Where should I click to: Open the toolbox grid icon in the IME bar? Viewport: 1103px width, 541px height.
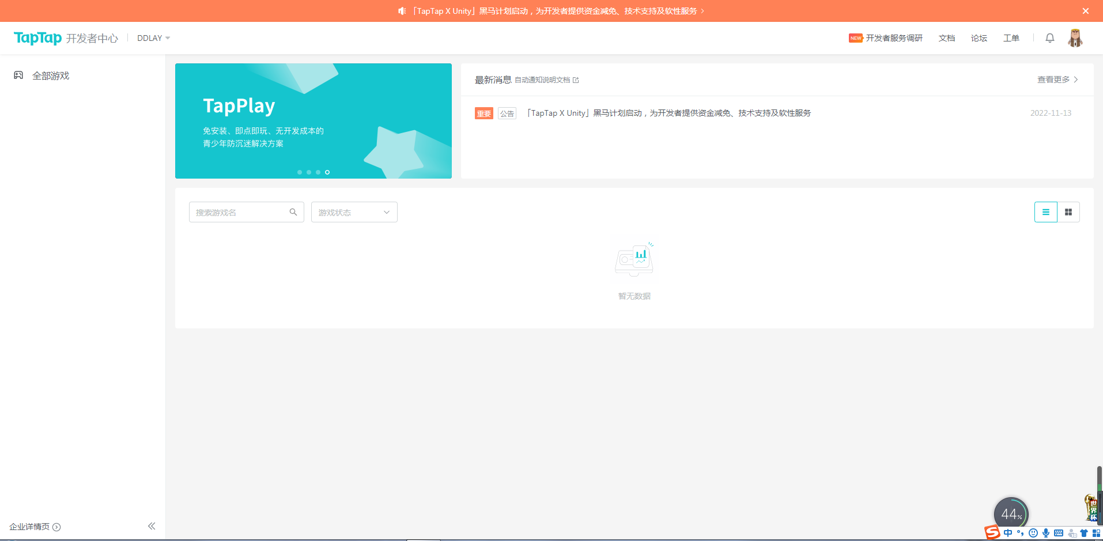[1096, 533]
